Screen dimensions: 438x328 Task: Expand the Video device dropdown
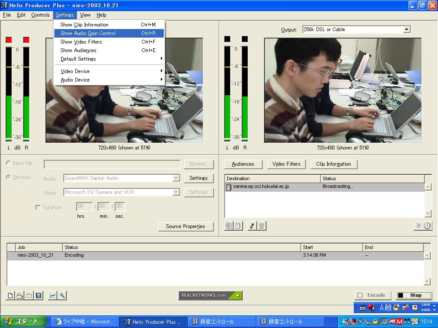click(176, 192)
